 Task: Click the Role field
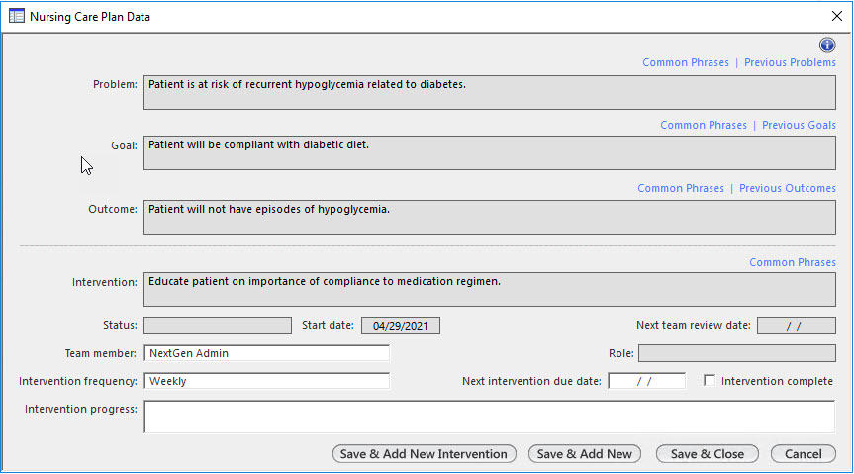coord(737,353)
